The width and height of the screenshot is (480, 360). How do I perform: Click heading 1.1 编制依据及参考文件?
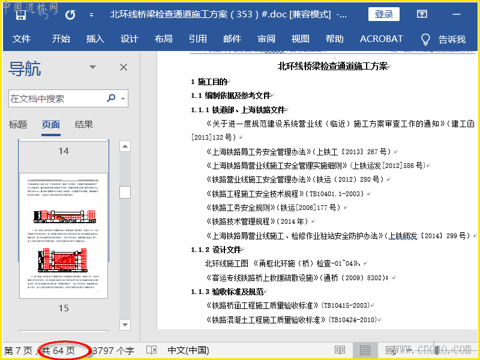[x=231, y=95]
